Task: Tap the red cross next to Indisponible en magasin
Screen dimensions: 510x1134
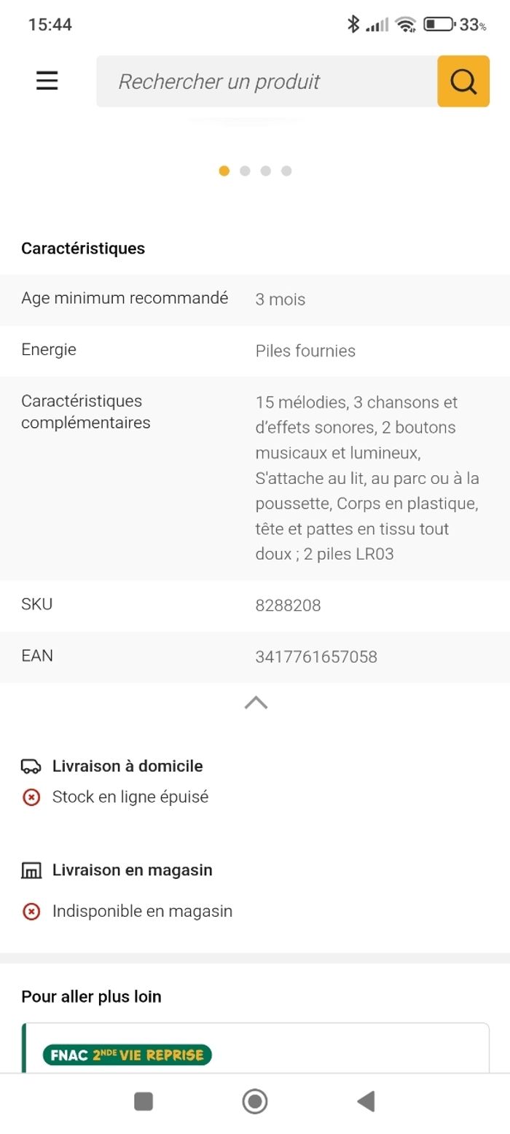Action: click(31, 911)
